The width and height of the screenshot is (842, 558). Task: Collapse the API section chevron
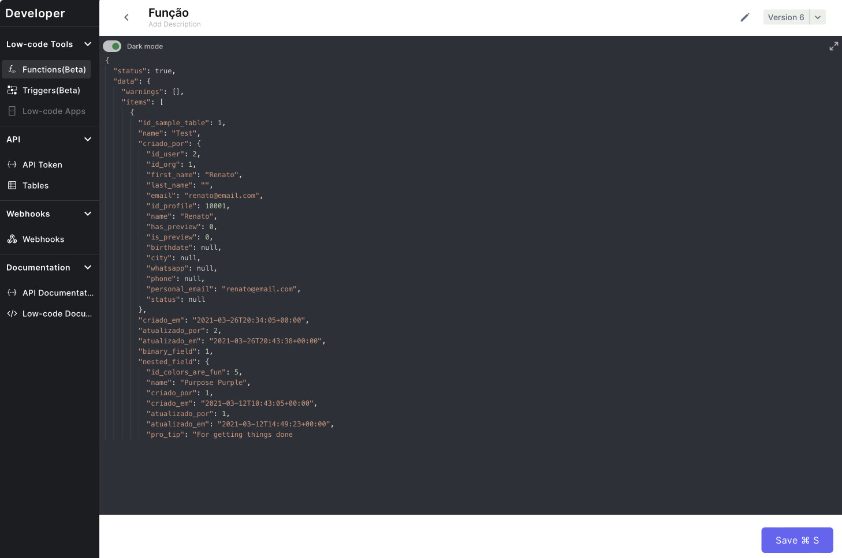88,139
